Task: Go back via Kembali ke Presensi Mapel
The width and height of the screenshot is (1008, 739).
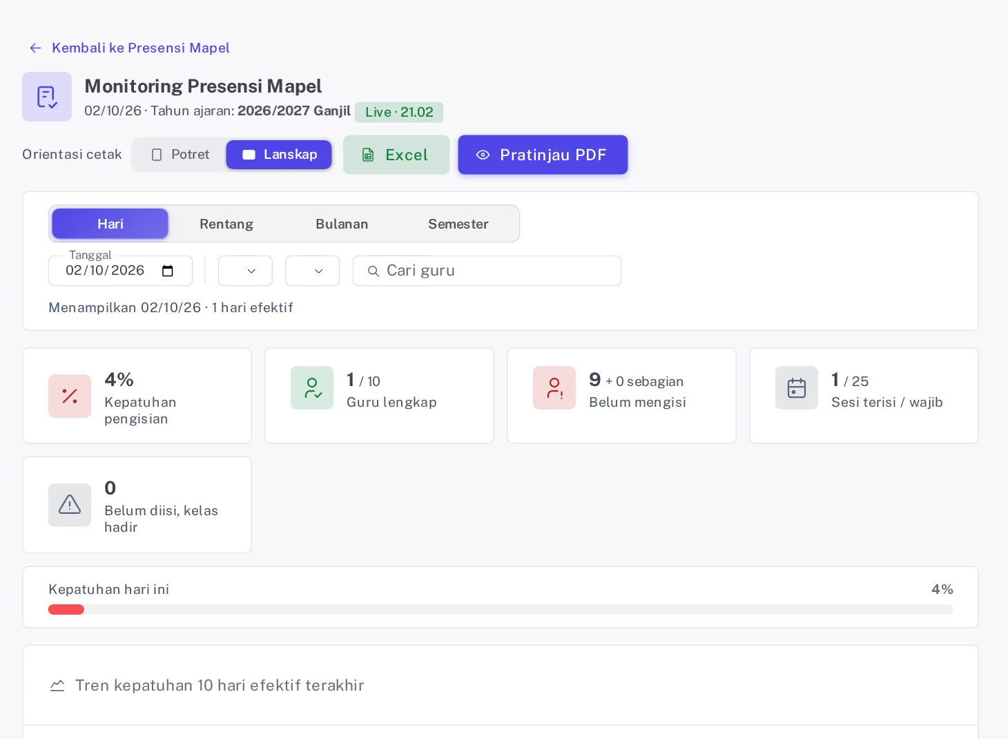Action: click(130, 48)
